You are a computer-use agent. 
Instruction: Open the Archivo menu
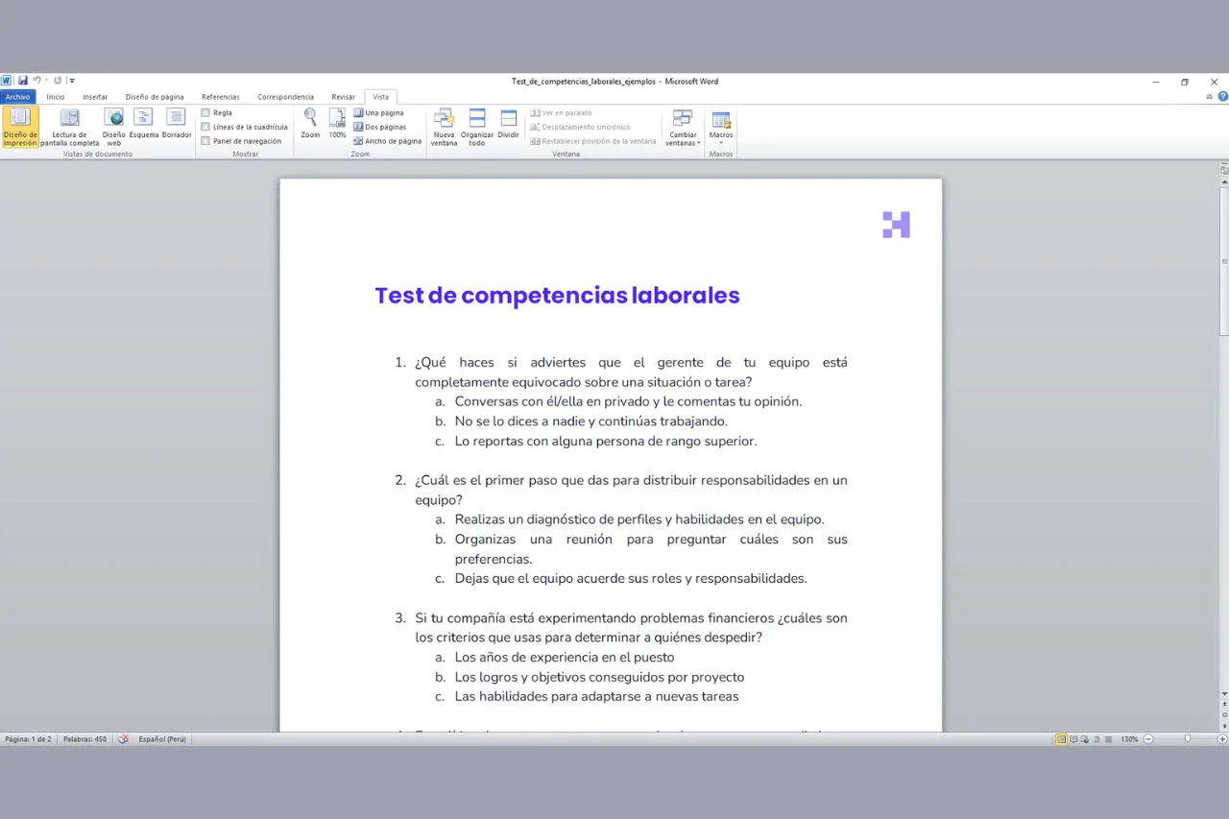(x=17, y=96)
